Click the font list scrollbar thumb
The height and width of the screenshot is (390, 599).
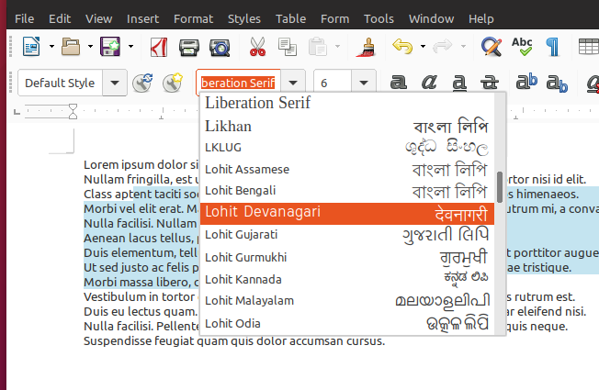point(500,187)
